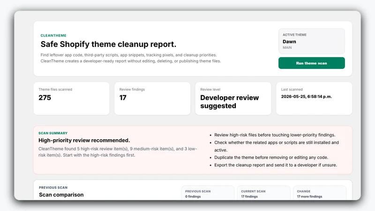Click 'Safe Shopify theme cleanup report.' heading
This screenshot has height=211, width=375.
coord(108,44)
